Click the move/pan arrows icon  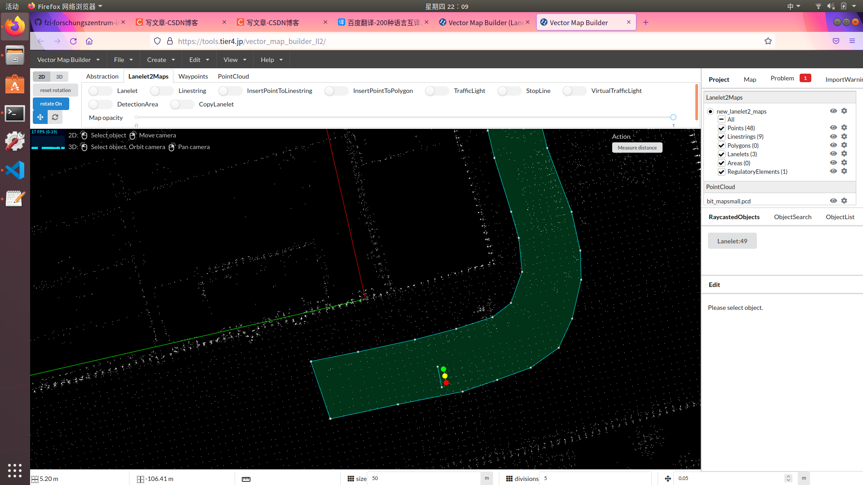pyautogui.click(x=40, y=117)
